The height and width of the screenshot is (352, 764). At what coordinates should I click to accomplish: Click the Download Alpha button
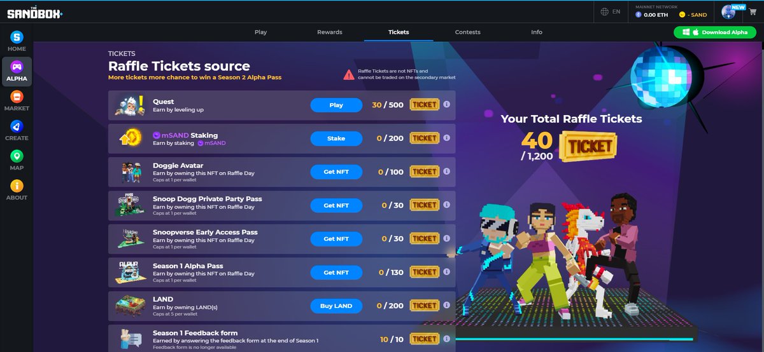tap(714, 32)
